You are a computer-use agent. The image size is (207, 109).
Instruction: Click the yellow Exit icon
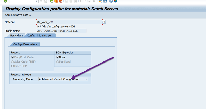[x=56, y=1]
